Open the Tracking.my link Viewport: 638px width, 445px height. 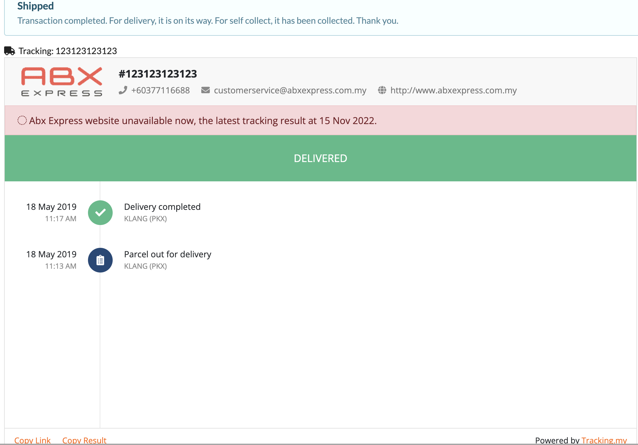pos(604,440)
